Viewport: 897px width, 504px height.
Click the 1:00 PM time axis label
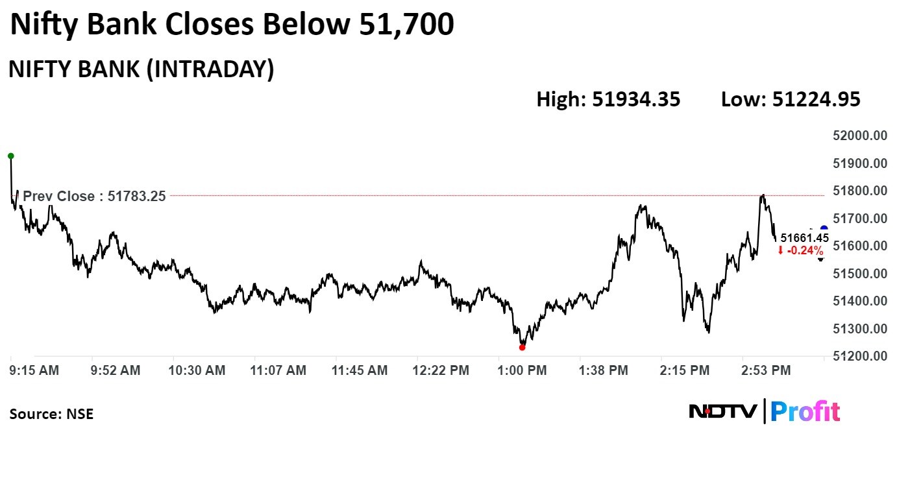(x=522, y=370)
